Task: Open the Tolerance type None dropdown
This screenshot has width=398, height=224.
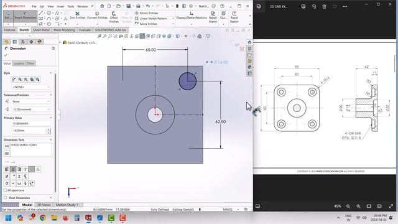Action: coord(30,101)
